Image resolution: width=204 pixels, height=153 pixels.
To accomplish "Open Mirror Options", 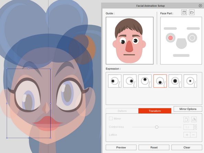I will (188, 109).
